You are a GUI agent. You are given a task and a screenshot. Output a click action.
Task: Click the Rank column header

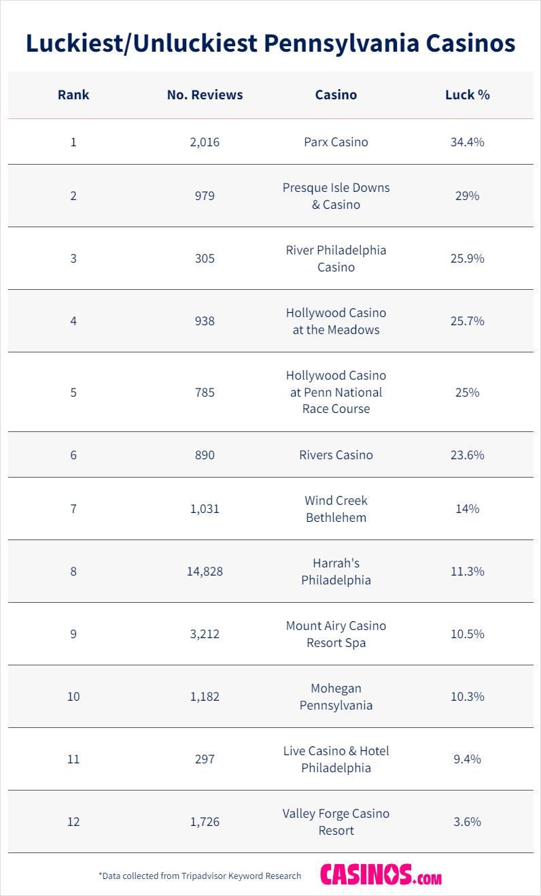pyautogui.click(x=73, y=95)
